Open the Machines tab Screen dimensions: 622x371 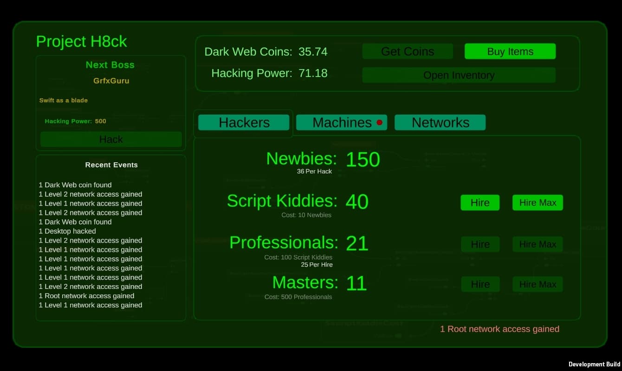point(341,123)
